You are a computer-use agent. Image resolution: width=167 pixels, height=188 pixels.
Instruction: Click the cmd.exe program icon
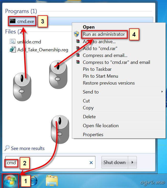pos(13,21)
